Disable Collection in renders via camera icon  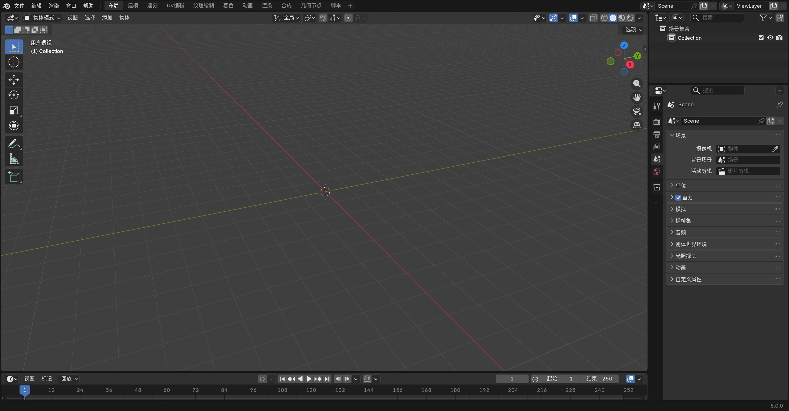point(779,38)
